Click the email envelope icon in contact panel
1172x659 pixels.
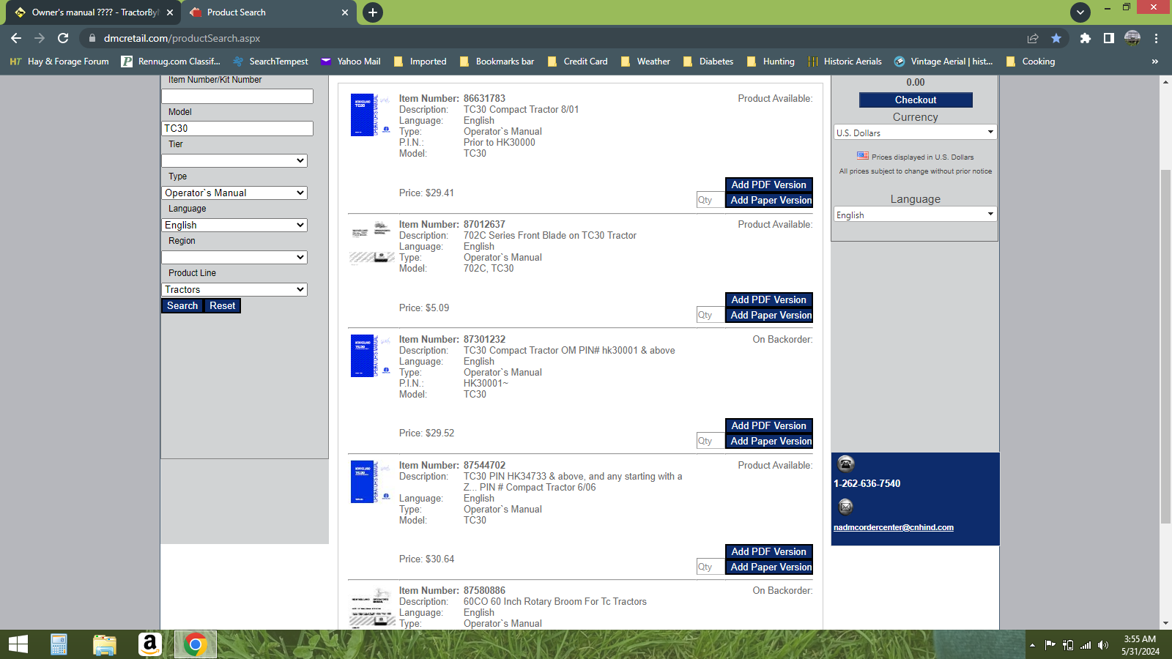tap(845, 507)
